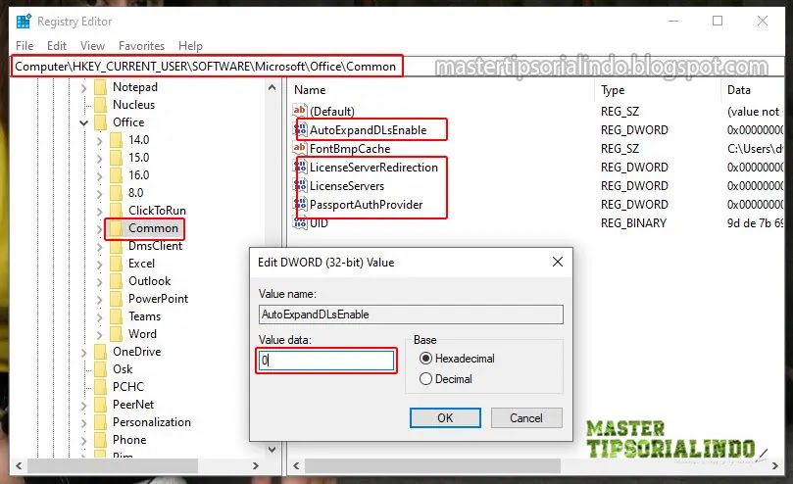Expand the Outlook key node
Viewport: 793px width, 484px height.
[x=100, y=282]
